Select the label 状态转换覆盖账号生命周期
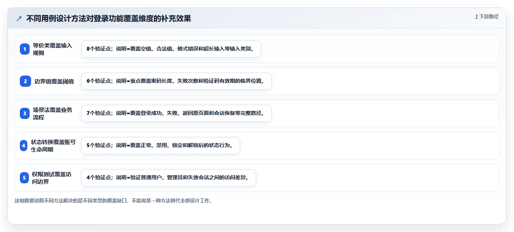 pos(53,146)
